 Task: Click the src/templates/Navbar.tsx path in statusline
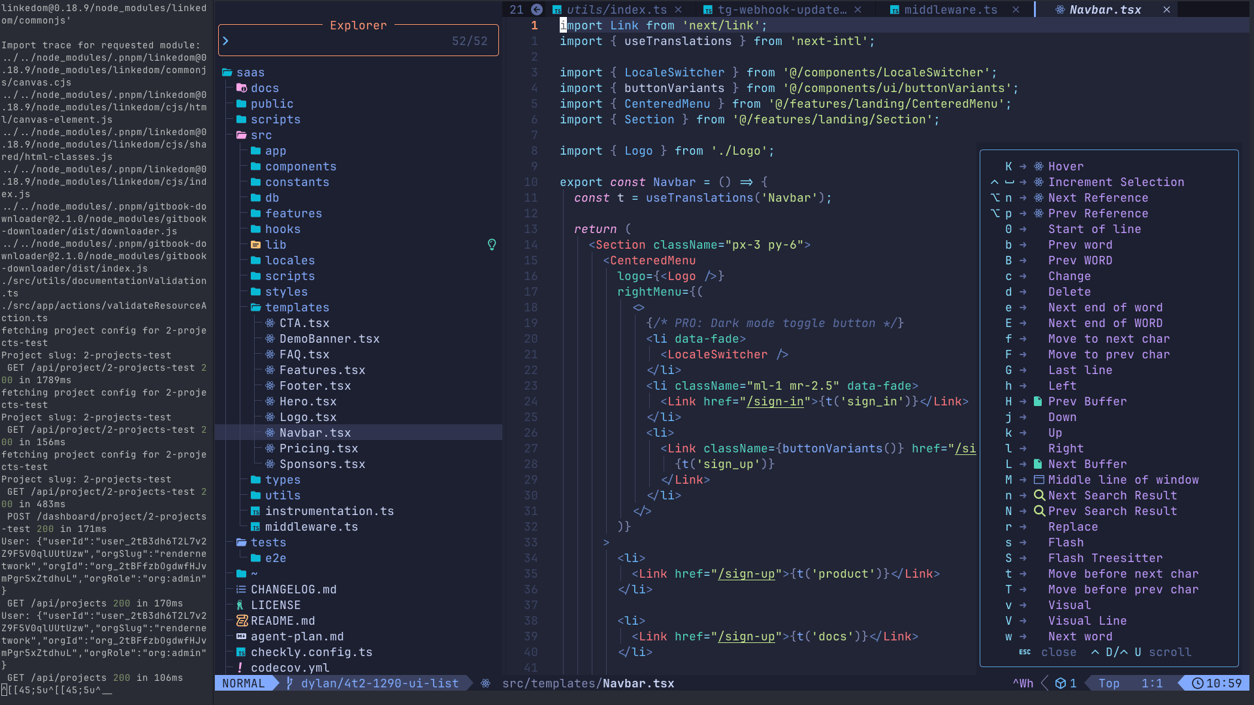588,683
